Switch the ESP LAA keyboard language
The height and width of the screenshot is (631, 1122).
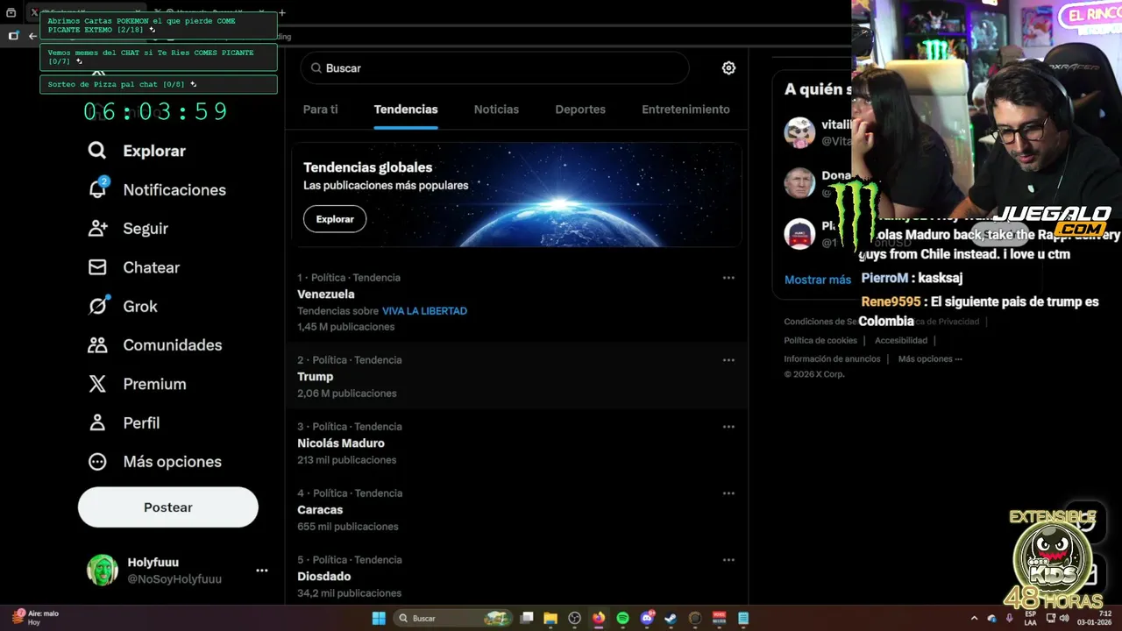tap(1030, 618)
